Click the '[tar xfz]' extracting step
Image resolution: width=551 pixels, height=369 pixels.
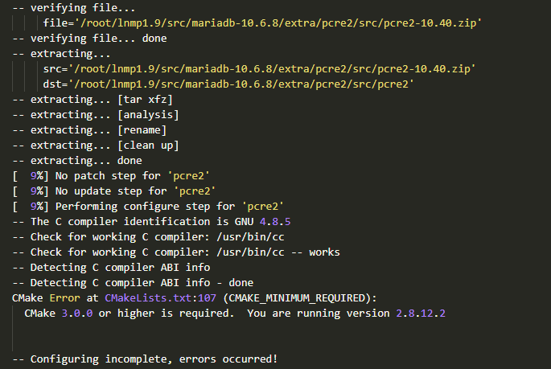pyautogui.click(x=145, y=100)
